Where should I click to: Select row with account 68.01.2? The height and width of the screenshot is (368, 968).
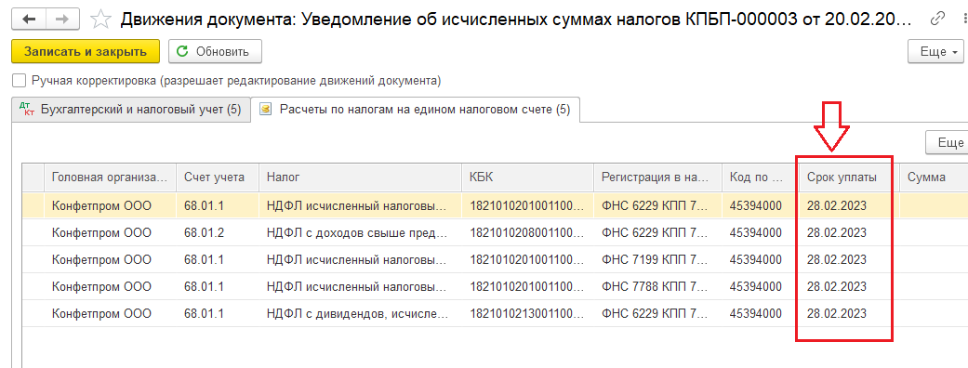point(495,232)
